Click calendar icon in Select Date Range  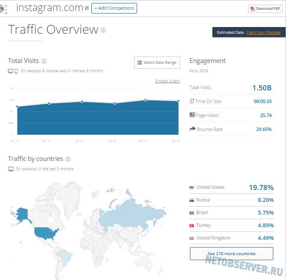coord(140,63)
